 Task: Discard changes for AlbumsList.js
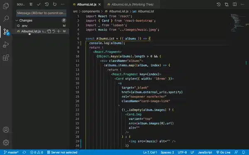point(54,31)
